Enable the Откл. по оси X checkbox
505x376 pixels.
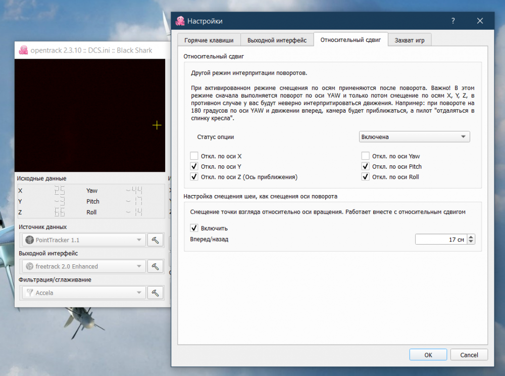tap(194, 156)
